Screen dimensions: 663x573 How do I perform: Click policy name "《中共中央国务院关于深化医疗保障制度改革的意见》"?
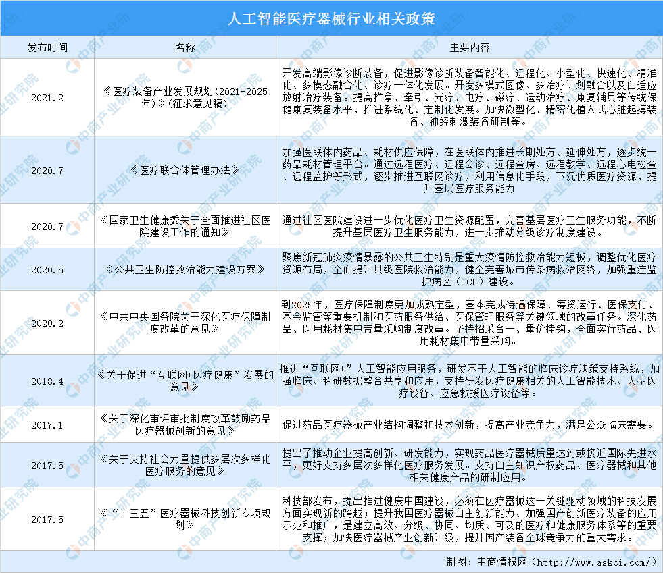point(185,323)
